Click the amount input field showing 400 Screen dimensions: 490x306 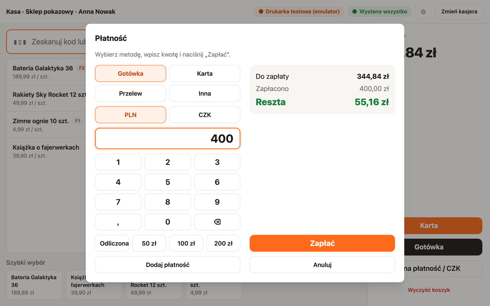168,139
